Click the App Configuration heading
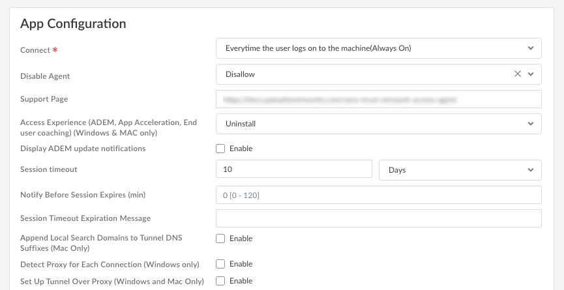This screenshot has width=564, height=290. 73,24
